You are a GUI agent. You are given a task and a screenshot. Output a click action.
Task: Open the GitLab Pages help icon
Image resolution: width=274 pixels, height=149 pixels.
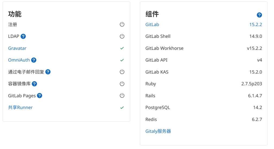click(x=40, y=96)
